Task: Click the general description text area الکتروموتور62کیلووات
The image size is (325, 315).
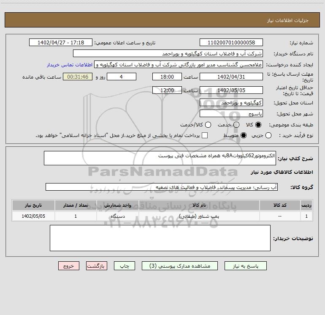Action: (x=160, y=158)
